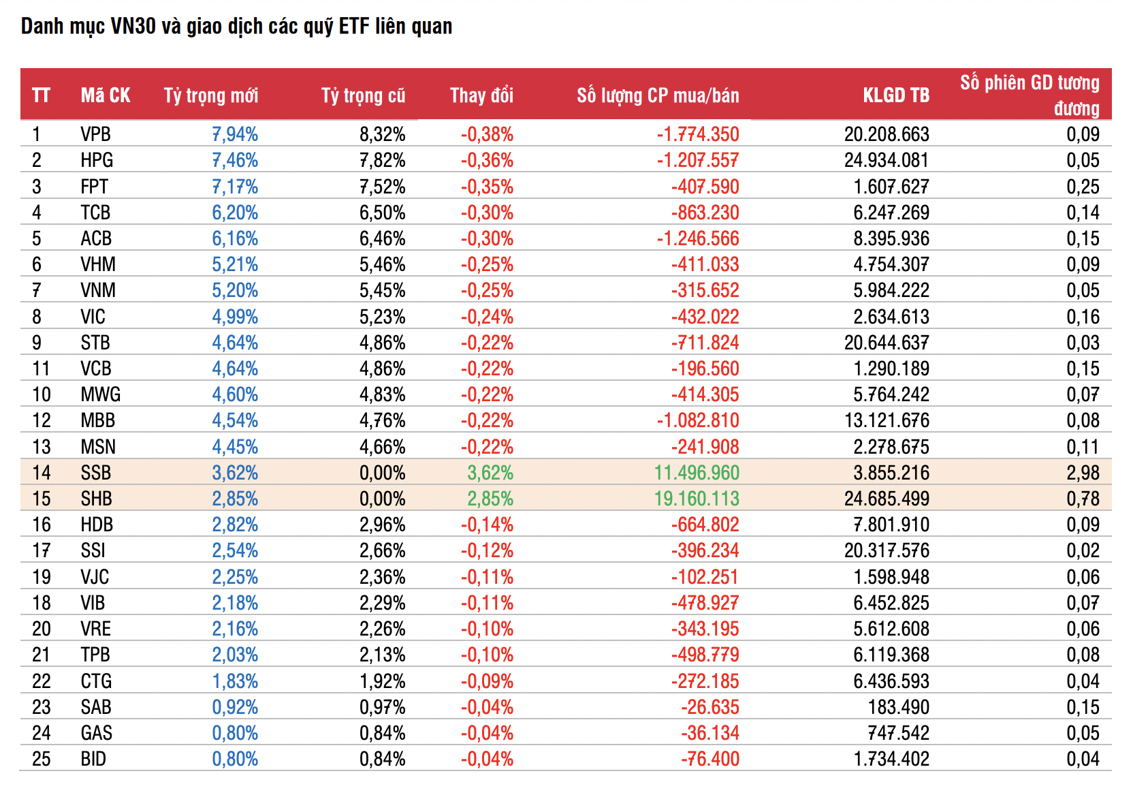Click the share quantity -1.207.557
1133x797 pixels.
pyautogui.click(x=698, y=160)
